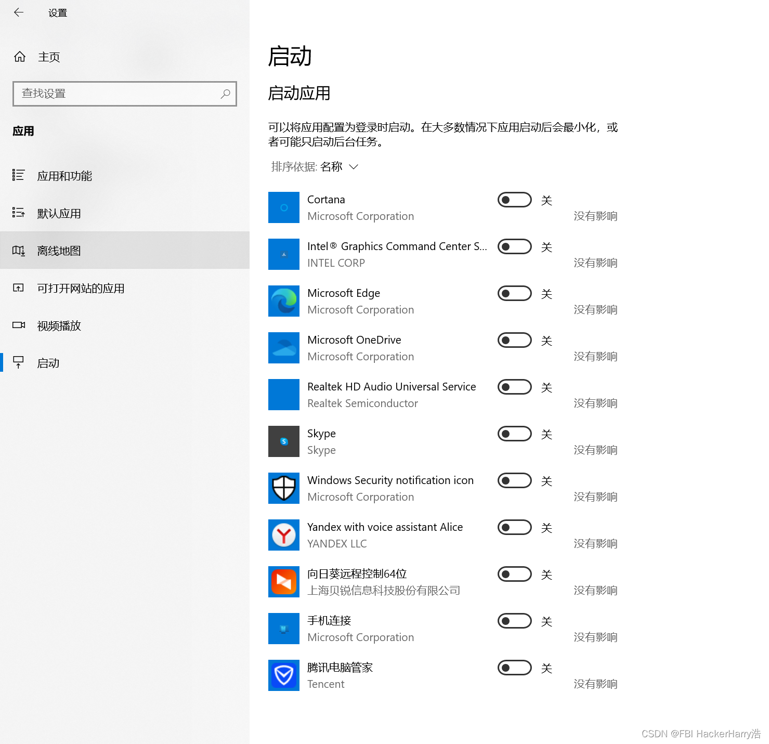
Task: Click the Cortana app name text
Action: [x=326, y=200]
